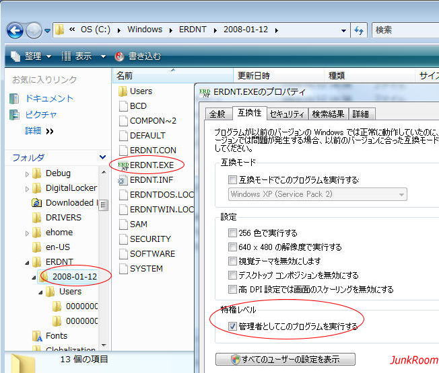Collapse the ERDNT tree node
Screen dimensions: 439x373
point(27,263)
